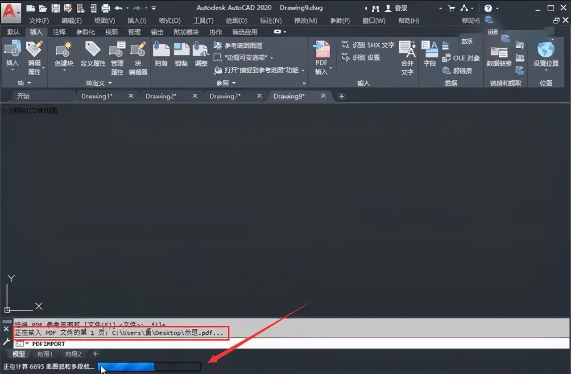This screenshot has width=571, height=374.
Task: Expand the 参照 panel dropdown arrow
Action: tap(234, 83)
